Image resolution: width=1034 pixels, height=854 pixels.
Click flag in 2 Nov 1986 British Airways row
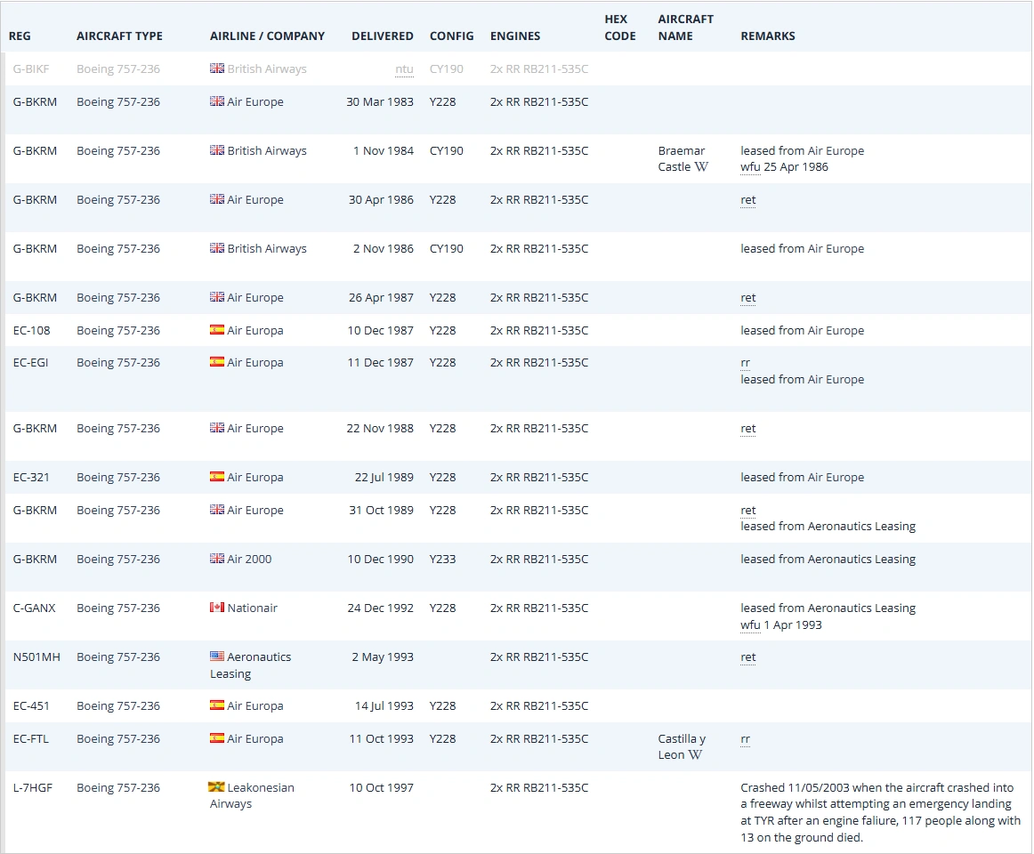(217, 248)
